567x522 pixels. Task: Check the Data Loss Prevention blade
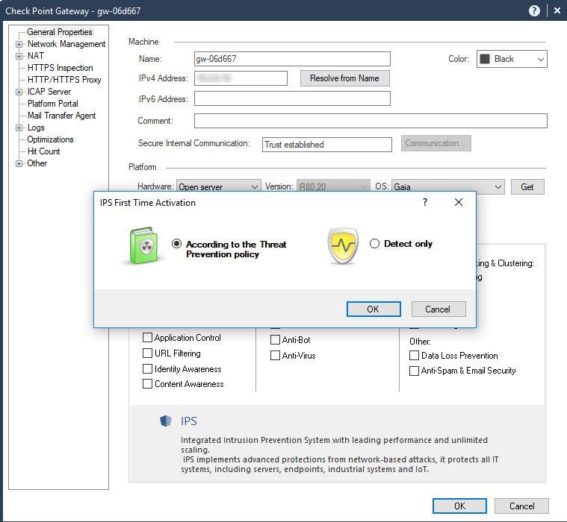(414, 355)
